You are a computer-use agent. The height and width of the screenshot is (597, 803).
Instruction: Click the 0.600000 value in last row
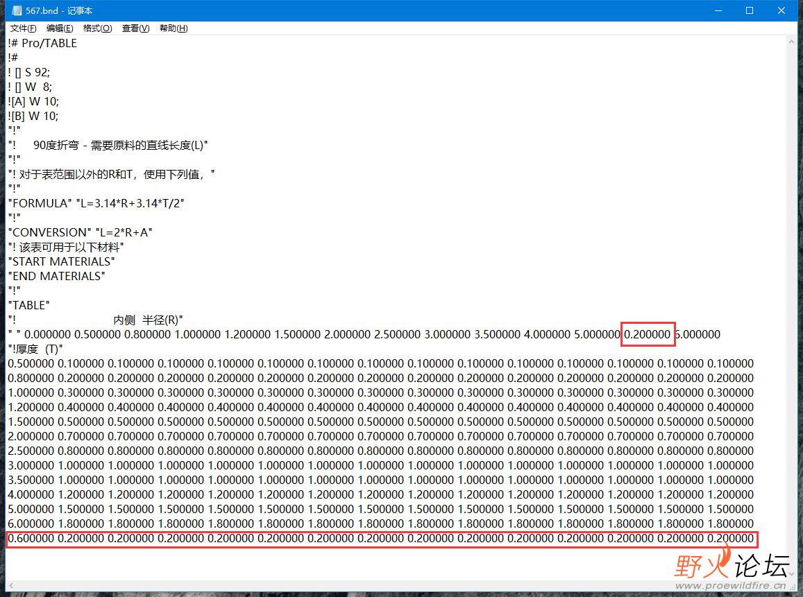(31, 538)
